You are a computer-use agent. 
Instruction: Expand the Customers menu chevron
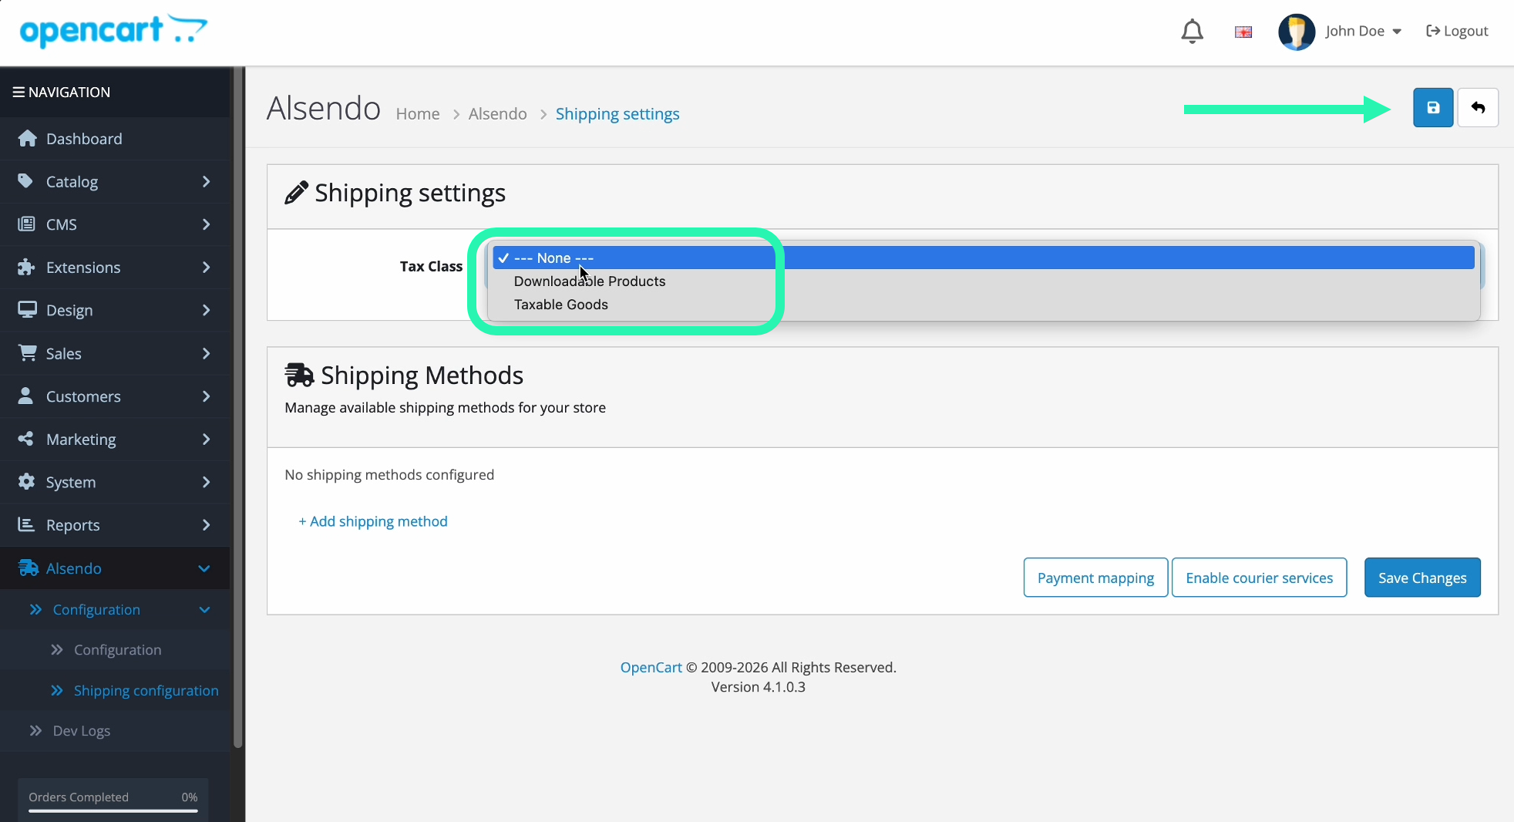pos(206,396)
